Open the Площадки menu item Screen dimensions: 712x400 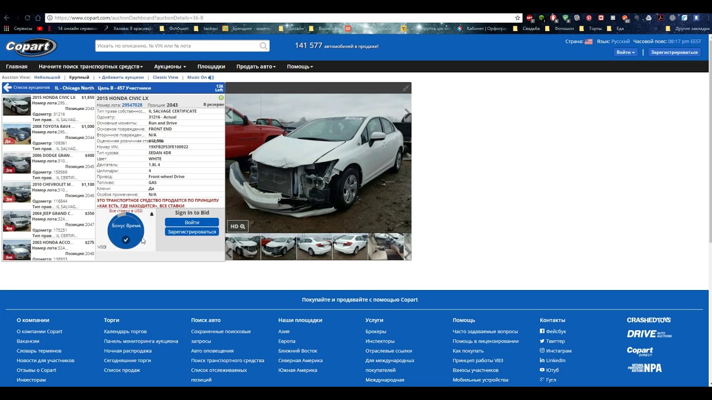point(211,67)
